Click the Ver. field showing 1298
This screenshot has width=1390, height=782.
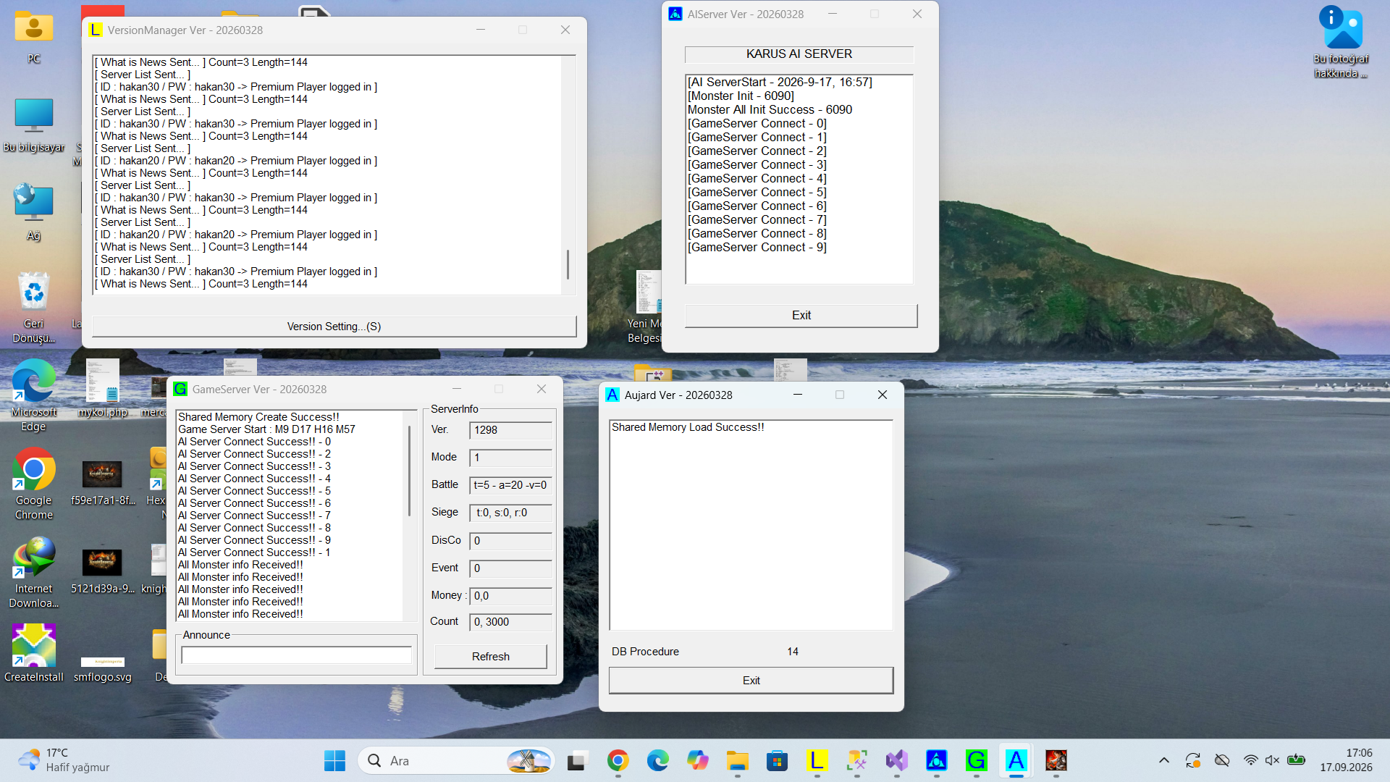pyautogui.click(x=510, y=430)
